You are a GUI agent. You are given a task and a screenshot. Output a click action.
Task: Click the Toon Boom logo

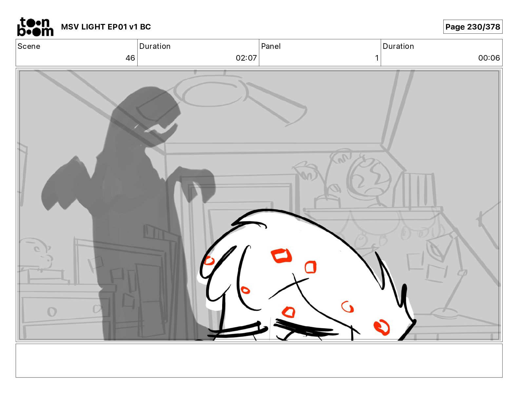click(x=35, y=27)
